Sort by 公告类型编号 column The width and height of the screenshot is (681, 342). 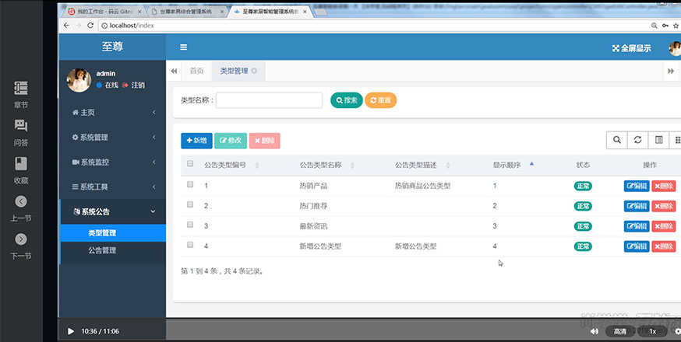(231, 165)
